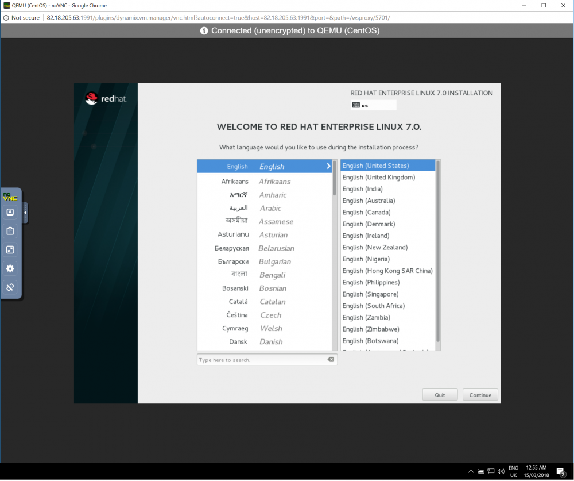Select English (Zimbabwe) locale

coord(387,329)
